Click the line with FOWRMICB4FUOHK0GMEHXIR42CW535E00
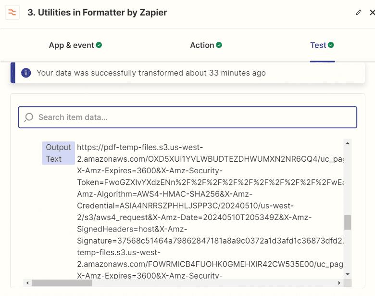 point(210,264)
